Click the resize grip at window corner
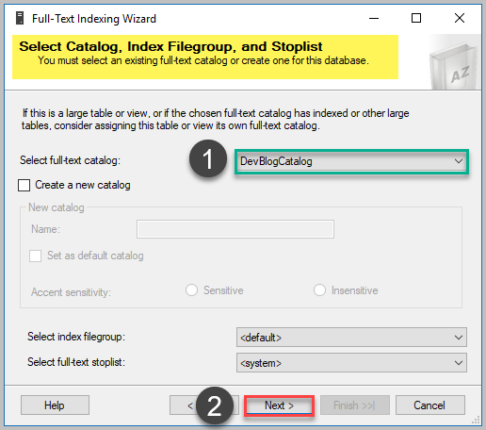This screenshot has width=486, height=430. point(477,420)
